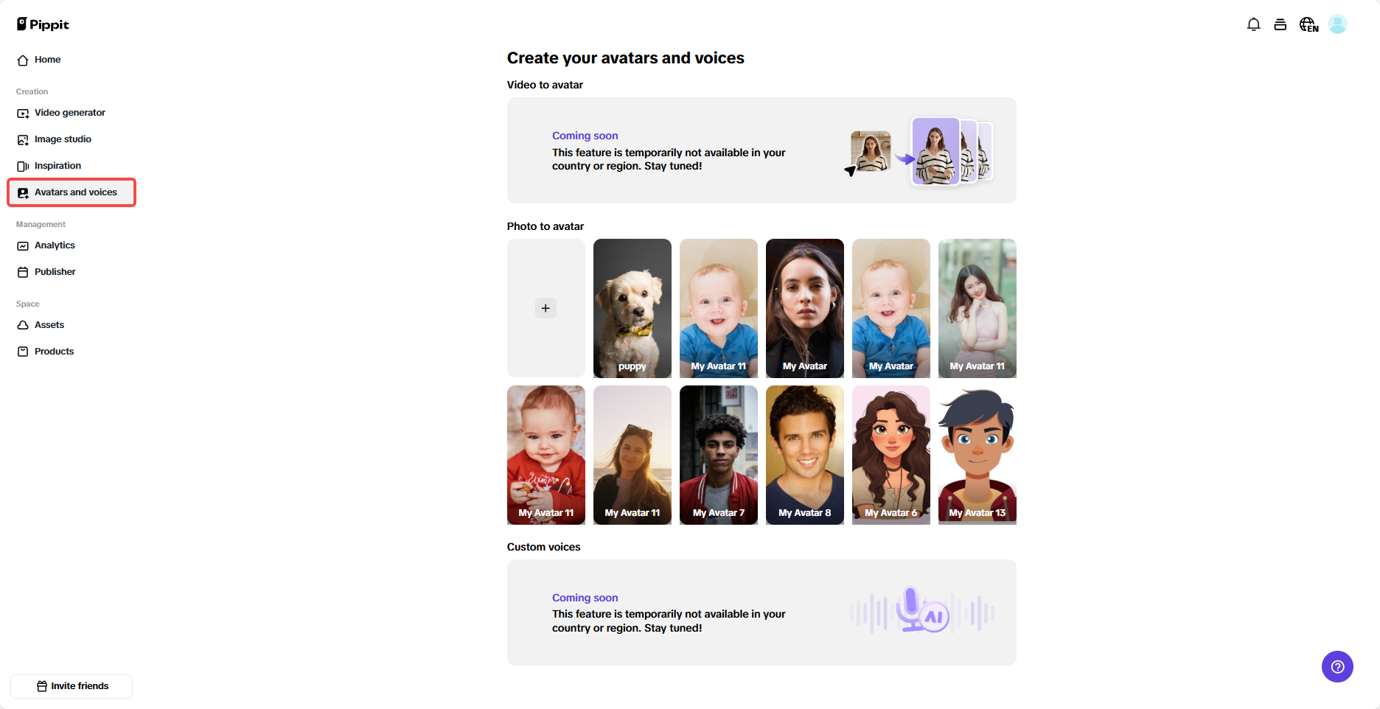Select the My Avatar 13 cartoon thumbnail
This screenshot has height=709, width=1380.
tap(978, 455)
